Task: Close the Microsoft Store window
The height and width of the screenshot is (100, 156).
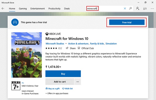Action: 152,2
